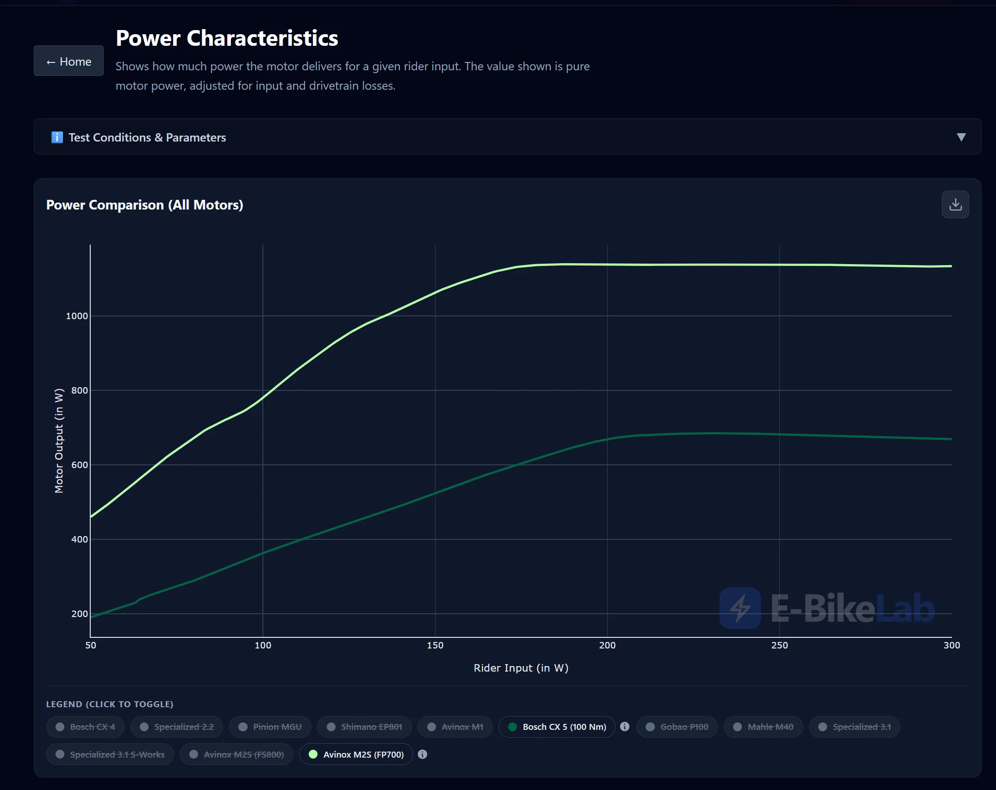Image resolution: width=996 pixels, height=790 pixels.
Task: Toggle Mahle M40 legend chip
Action: pyautogui.click(x=763, y=727)
